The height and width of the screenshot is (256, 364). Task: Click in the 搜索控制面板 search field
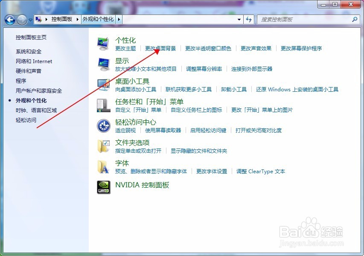point(305,20)
